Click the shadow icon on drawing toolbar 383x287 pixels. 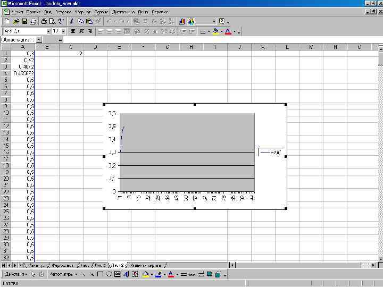210,274
